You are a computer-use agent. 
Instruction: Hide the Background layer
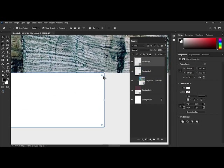coord(132,99)
